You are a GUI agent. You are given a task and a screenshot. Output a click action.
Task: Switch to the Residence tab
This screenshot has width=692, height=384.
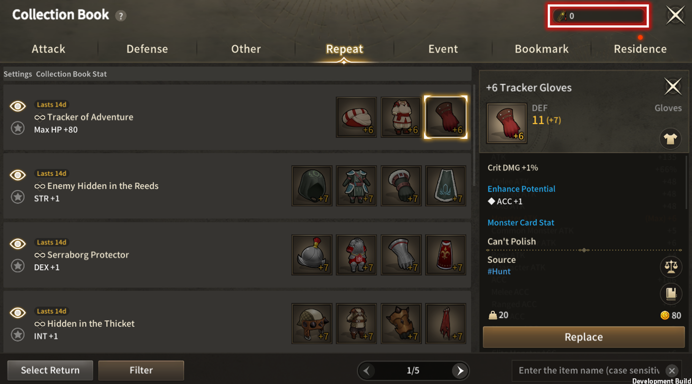(x=640, y=49)
